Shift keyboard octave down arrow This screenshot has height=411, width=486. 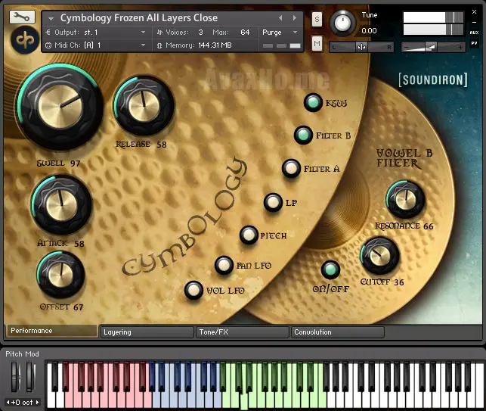[8, 403]
